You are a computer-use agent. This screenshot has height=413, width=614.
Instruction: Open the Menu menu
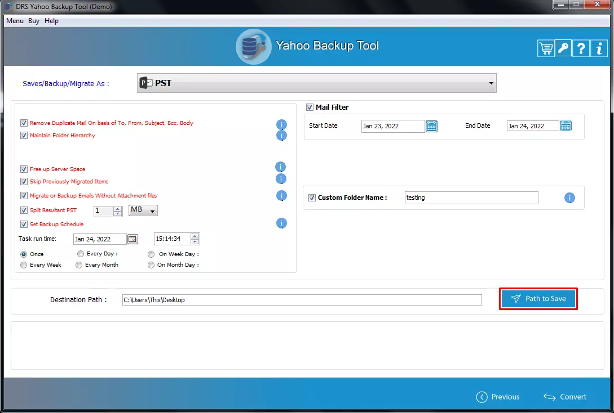click(15, 21)
